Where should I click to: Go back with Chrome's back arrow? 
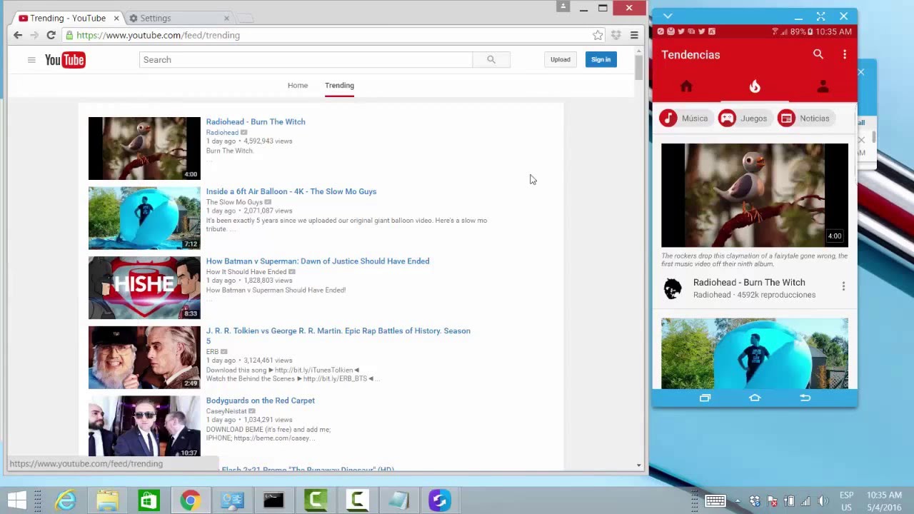coord(18,35)
